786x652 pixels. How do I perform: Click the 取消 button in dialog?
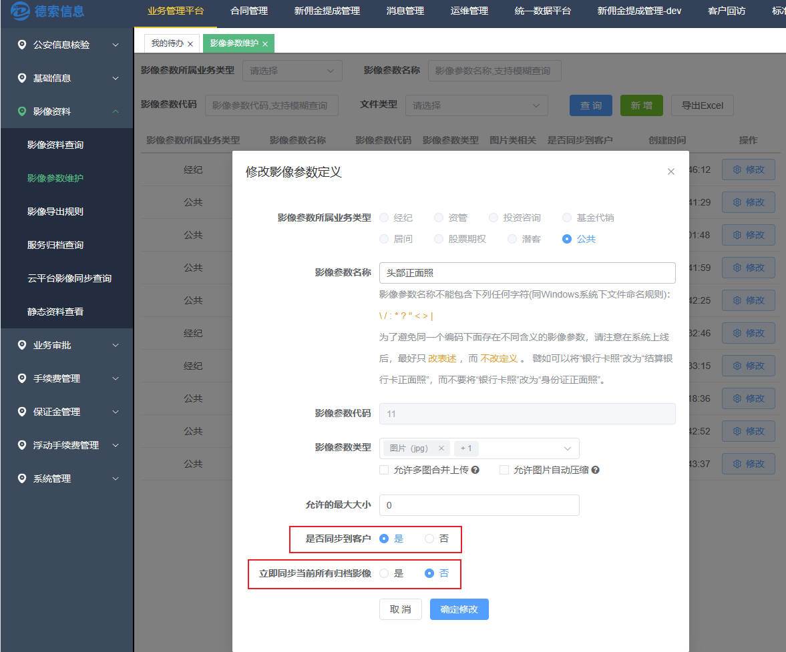pyautogui.click(x=401, y=609)
